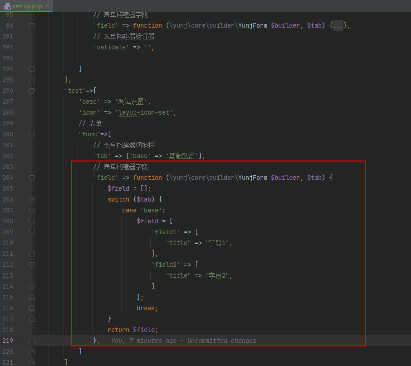Click the switch keyword
Viewport: 411px width, 366px height.
(118, 199)
